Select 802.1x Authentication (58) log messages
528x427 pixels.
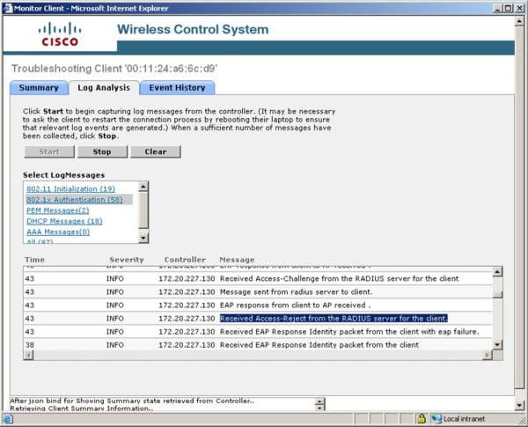click(75, 200)
